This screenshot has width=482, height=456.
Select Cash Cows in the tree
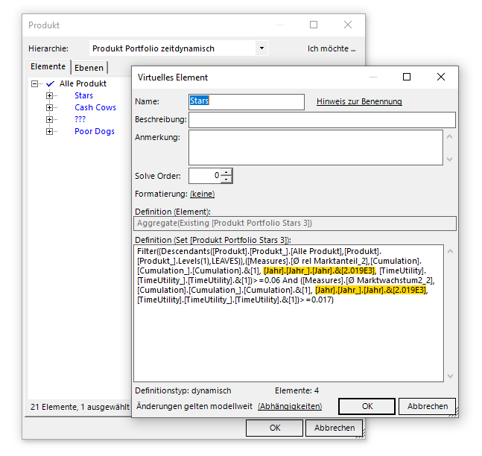[95, 107]
